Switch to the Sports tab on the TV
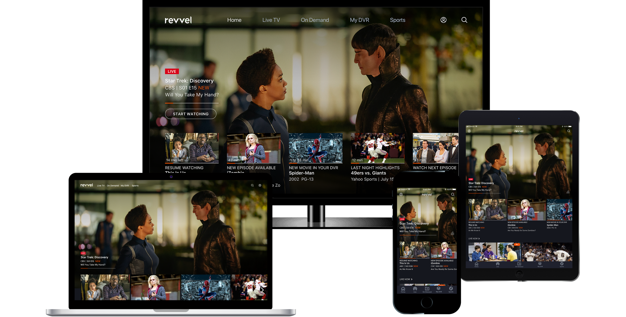Image resolution: width=626 pixels, height=317 pixels. pyautogui.click(x=397, y=20)
